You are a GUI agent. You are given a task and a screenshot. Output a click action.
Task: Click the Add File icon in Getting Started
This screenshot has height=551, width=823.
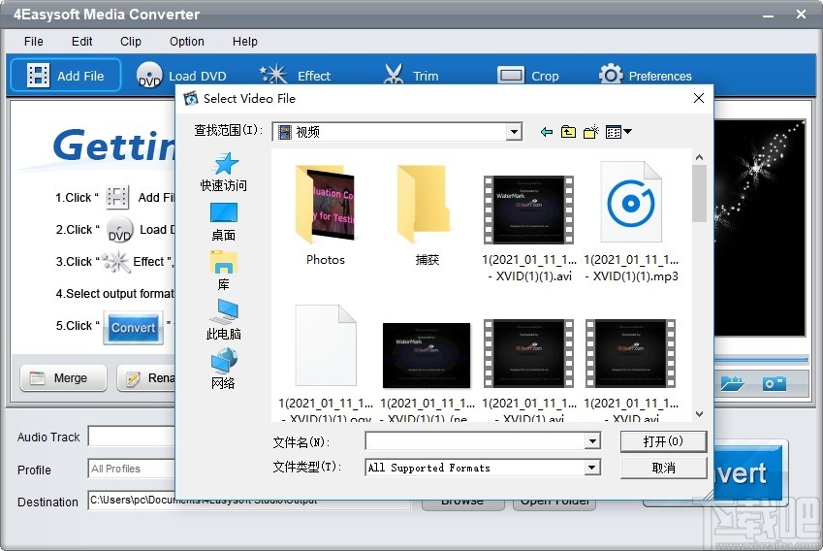pyautogui.click(x=117, y=198)
